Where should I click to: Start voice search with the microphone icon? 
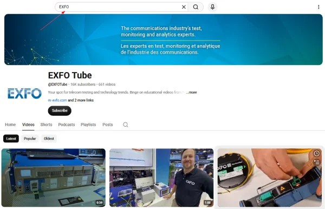pyautogui.click(x=212, y=7)
